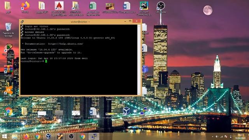The width and height of the screenshot is (249, 140).
Task: Open the second Chrome icon on the taskbar
Action: pyautogui.click(x=82, y=136)
